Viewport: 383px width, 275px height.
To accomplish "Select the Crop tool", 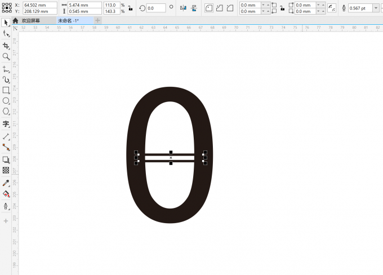I will pos(6,45).
